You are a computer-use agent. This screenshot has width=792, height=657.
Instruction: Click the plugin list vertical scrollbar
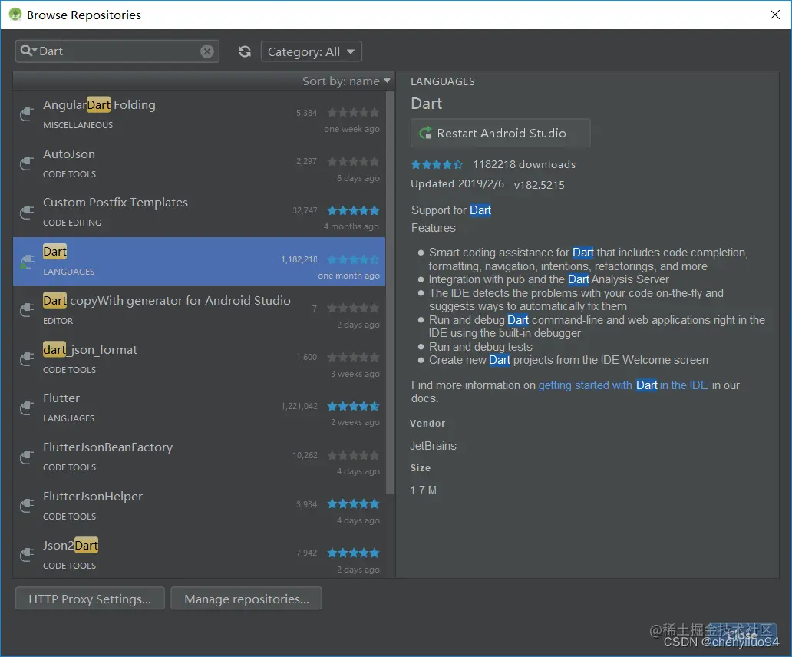click(389, 293)
